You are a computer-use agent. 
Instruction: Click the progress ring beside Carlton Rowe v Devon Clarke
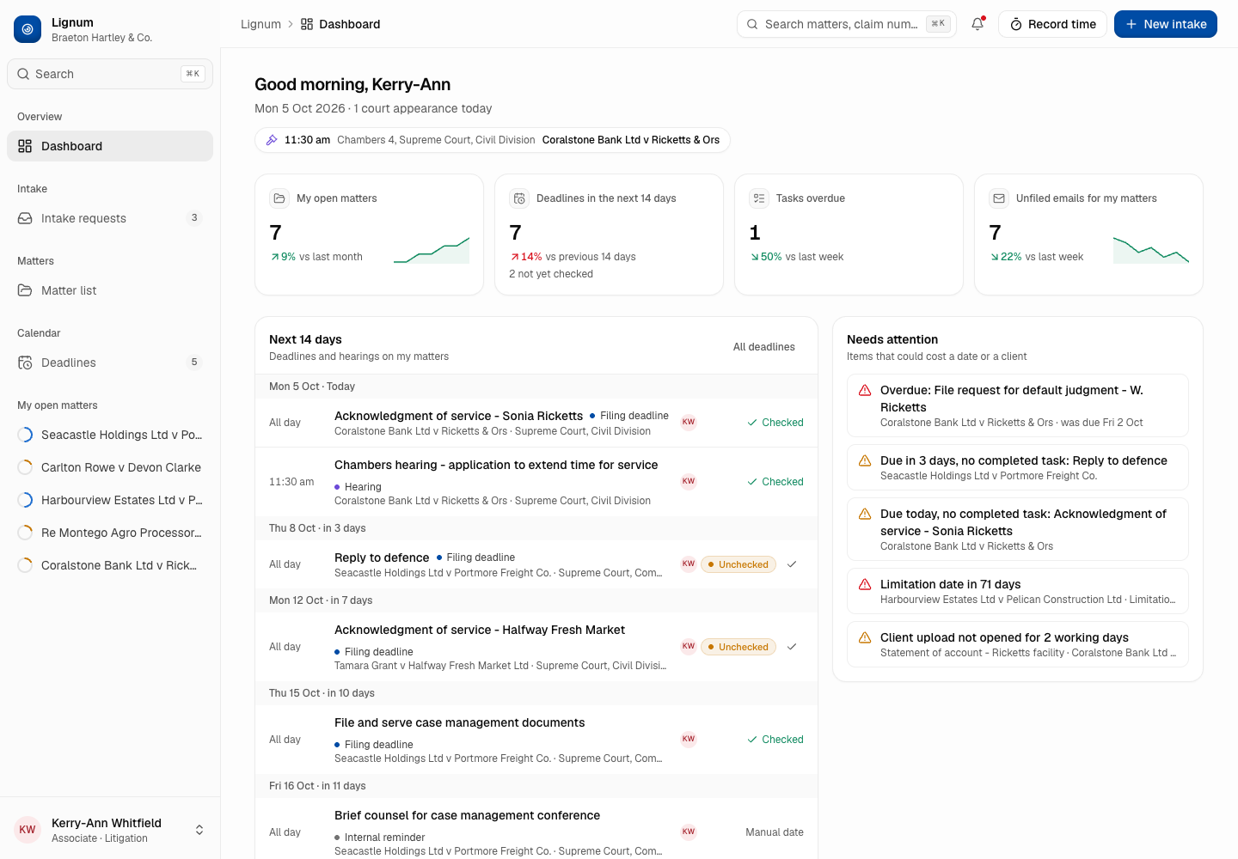pyautogui.click(x=25, y=467)
